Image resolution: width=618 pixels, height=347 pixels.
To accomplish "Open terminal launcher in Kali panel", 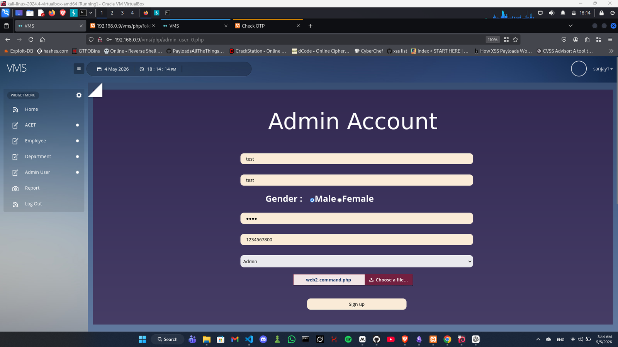I will click(83, 13).
